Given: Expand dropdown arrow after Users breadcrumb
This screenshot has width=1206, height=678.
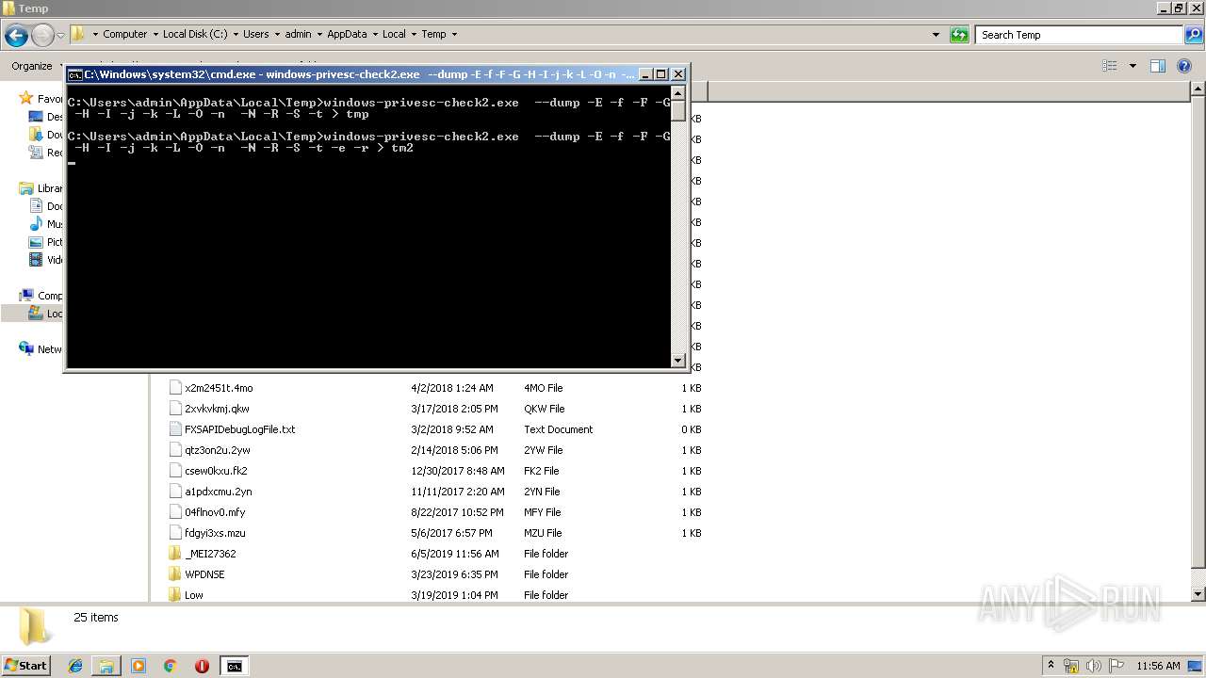Looking at the screenshot, I should (276, 34).
